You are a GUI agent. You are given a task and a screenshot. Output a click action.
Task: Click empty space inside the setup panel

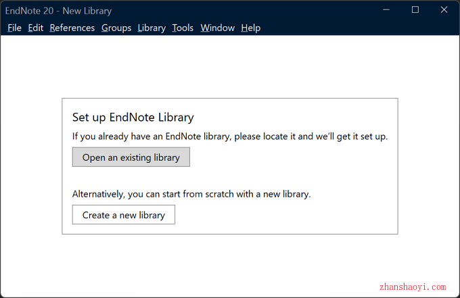point(294,176)
